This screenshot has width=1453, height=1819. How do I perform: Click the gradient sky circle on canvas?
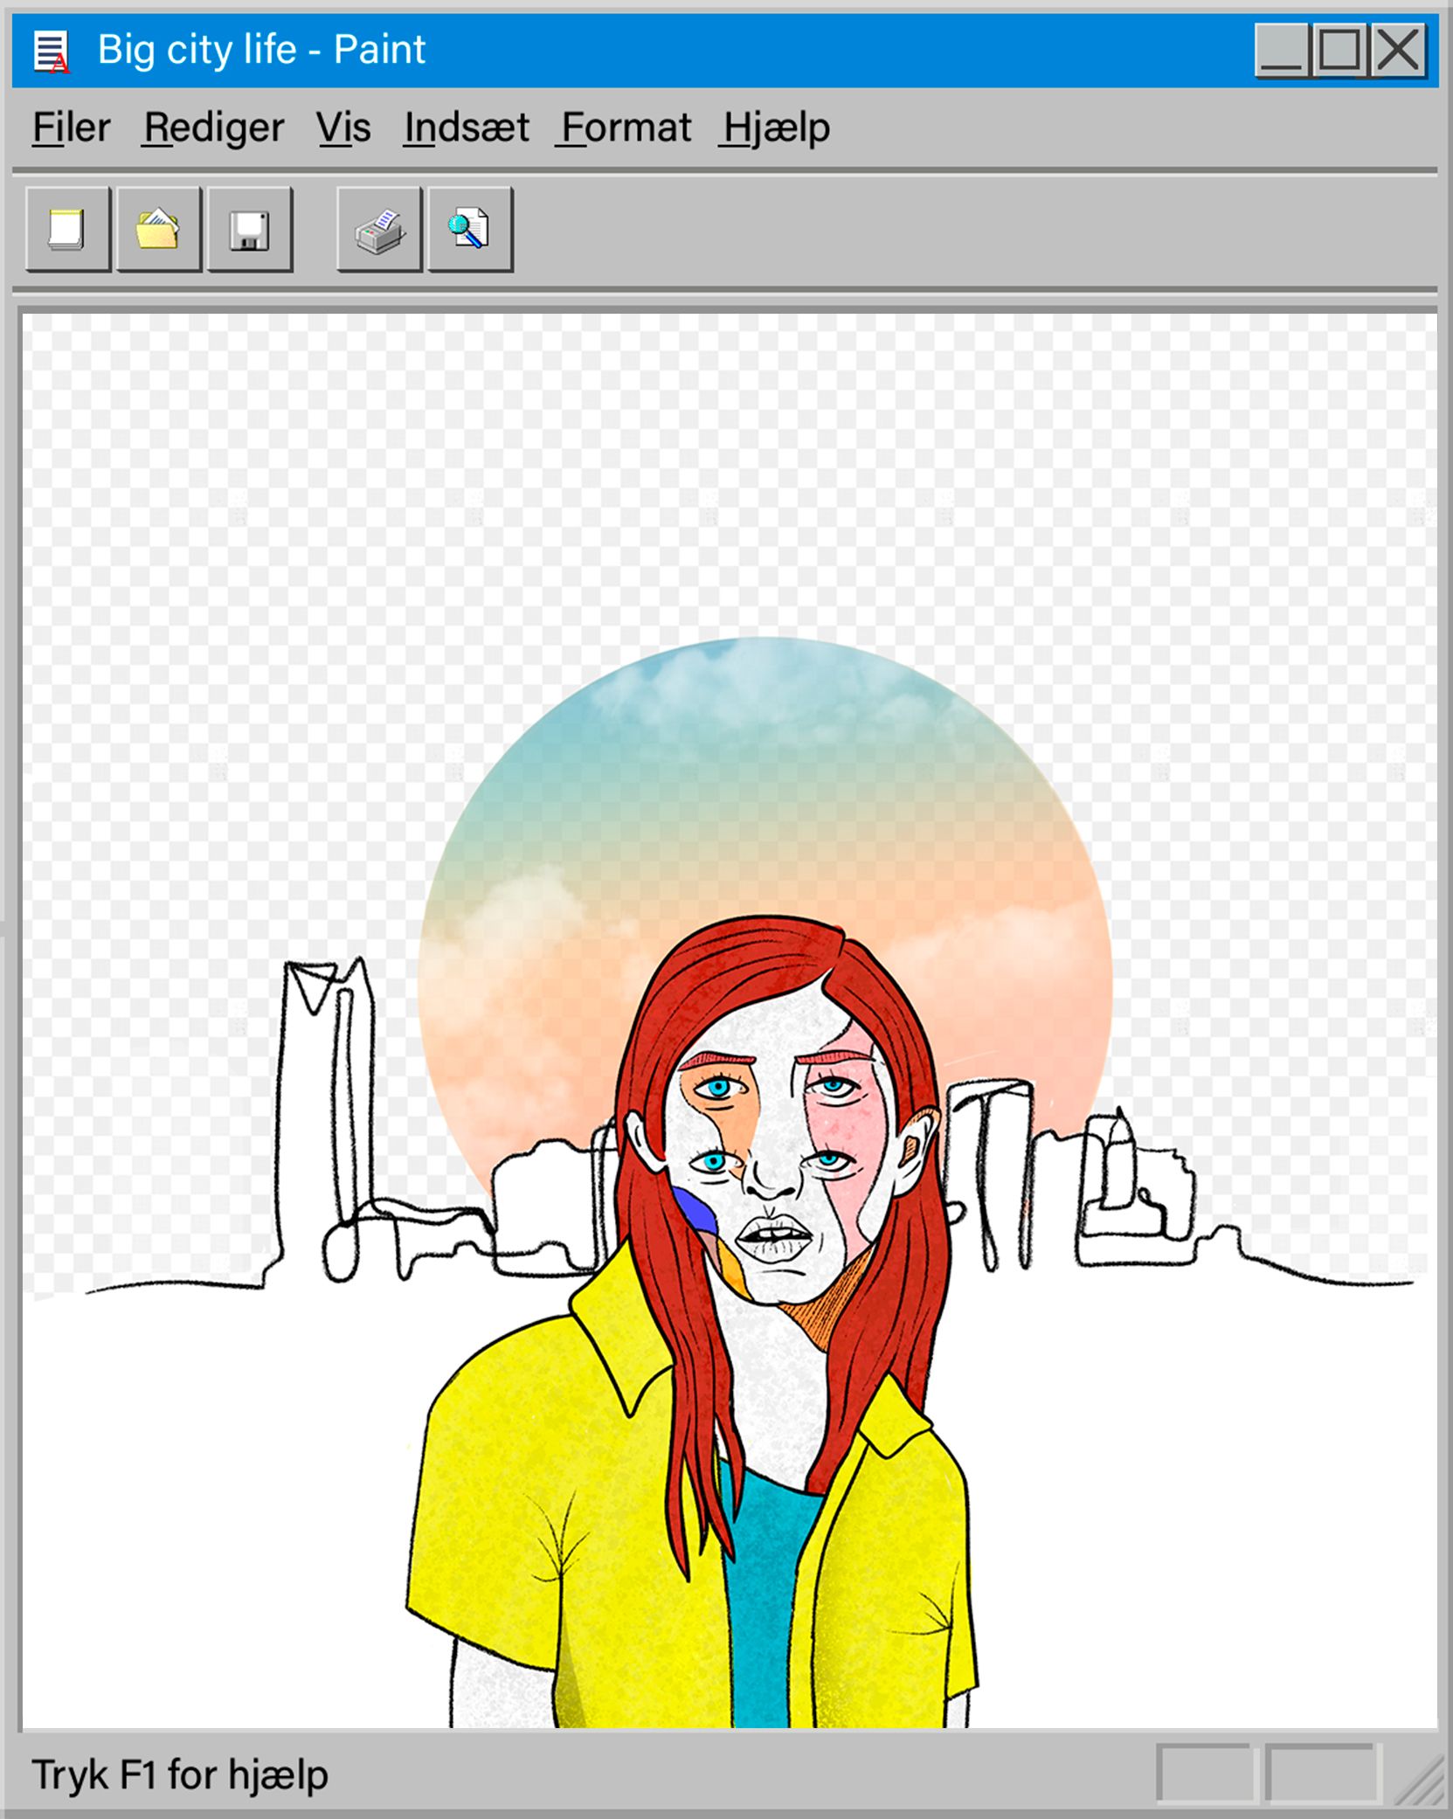tap(765, 813)
